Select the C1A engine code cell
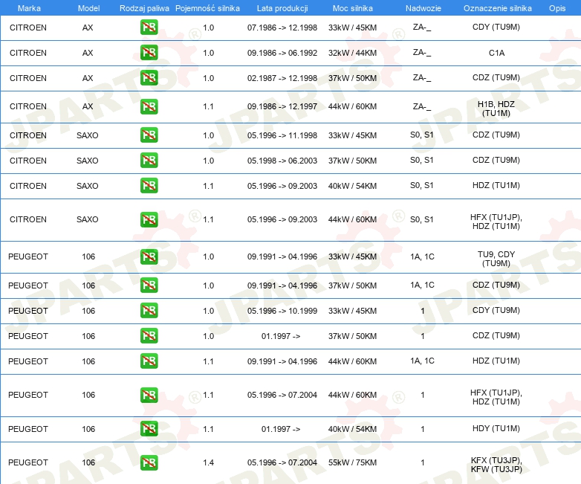 (x=496, y=53)
